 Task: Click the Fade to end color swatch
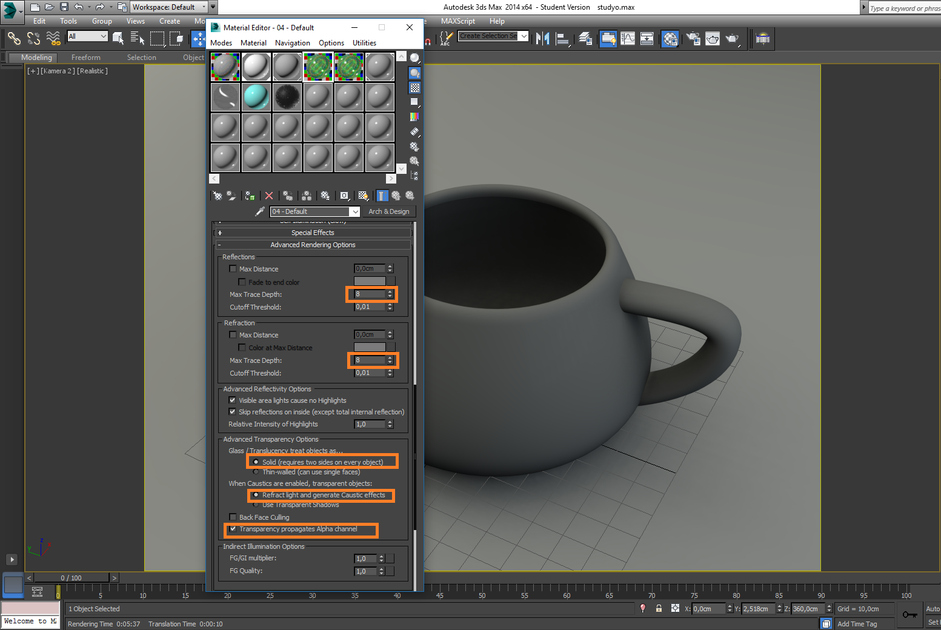370,282
